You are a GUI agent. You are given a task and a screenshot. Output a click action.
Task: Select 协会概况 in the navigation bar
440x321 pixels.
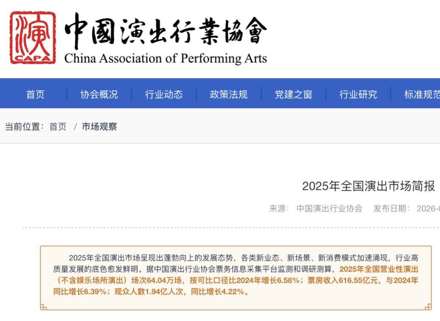99,94
